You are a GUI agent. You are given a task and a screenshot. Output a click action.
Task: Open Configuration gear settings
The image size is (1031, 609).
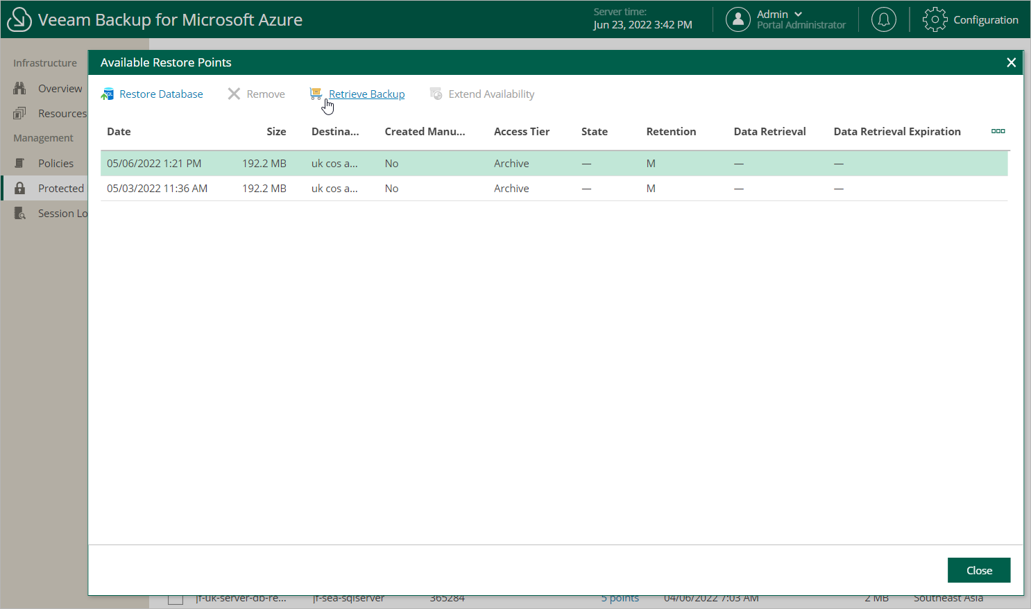click(x=935, y=19)
